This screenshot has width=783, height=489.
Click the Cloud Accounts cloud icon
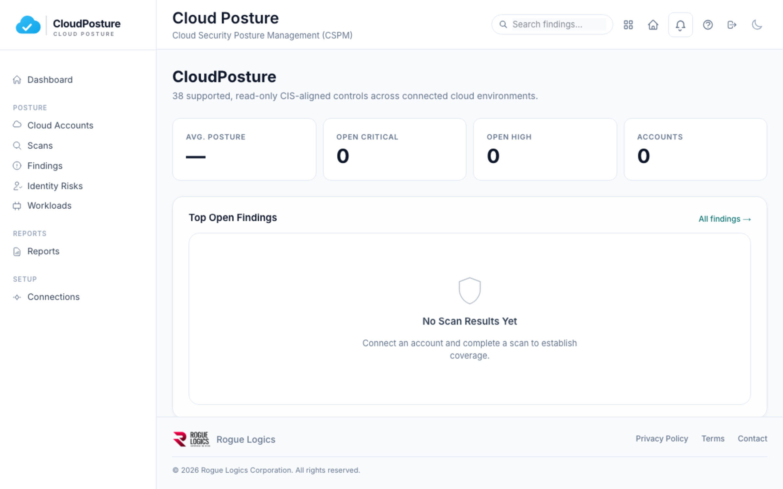[x=17, y=125]
